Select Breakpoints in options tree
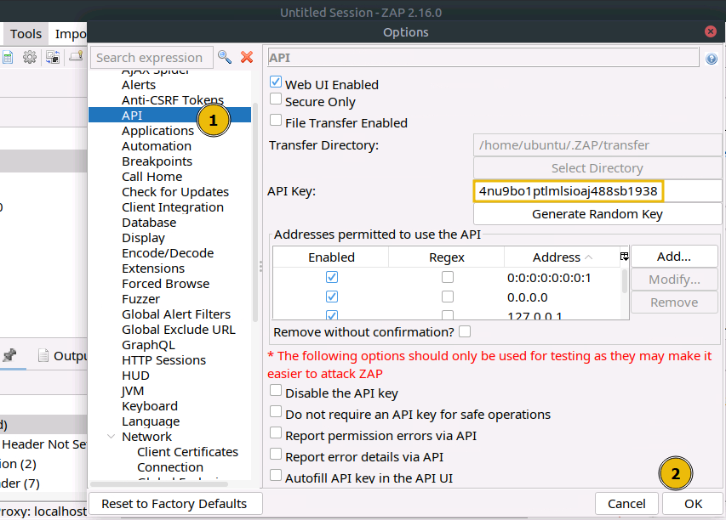The height and width of the screenshot is (520, 726). point(157,161)
